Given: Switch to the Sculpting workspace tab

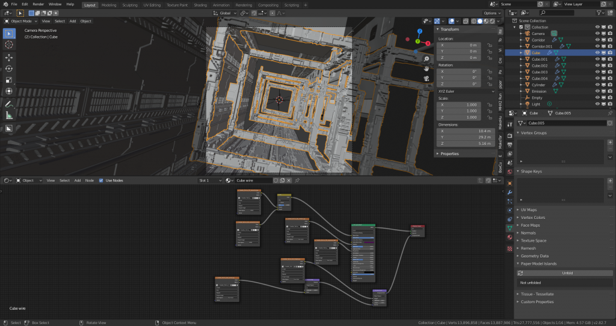Looking at the screenshot, I should pyautogui.click(x=130, y=5).
